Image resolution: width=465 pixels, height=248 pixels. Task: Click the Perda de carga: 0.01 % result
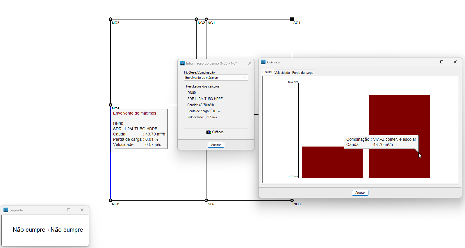click(x=204, y=111)
